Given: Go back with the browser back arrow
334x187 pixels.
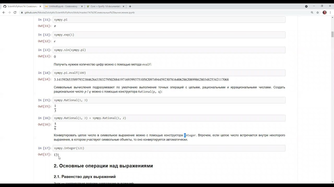Looking at the screenshot, I should [x=4, y=12].
